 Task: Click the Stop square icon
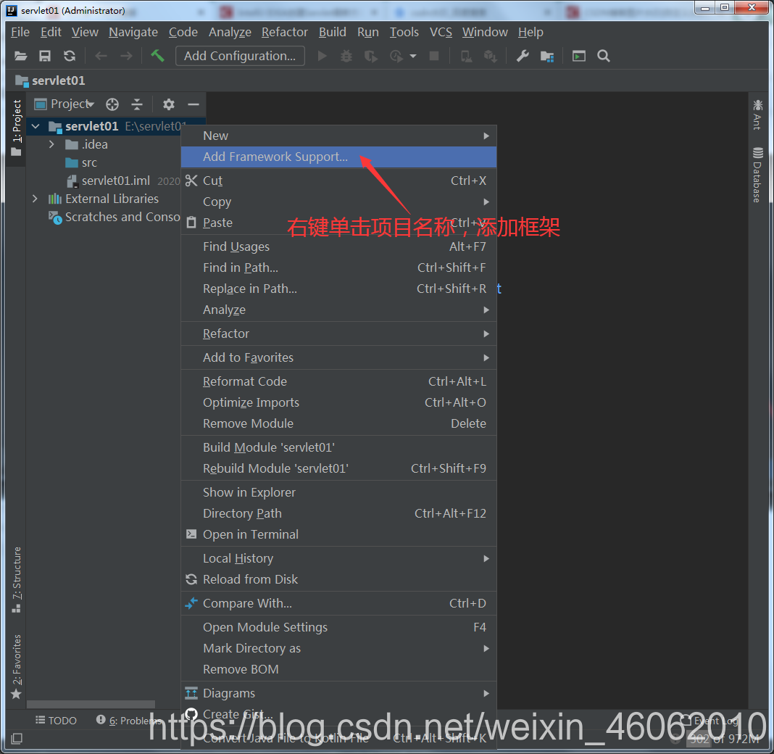click(x=434, y=56)
